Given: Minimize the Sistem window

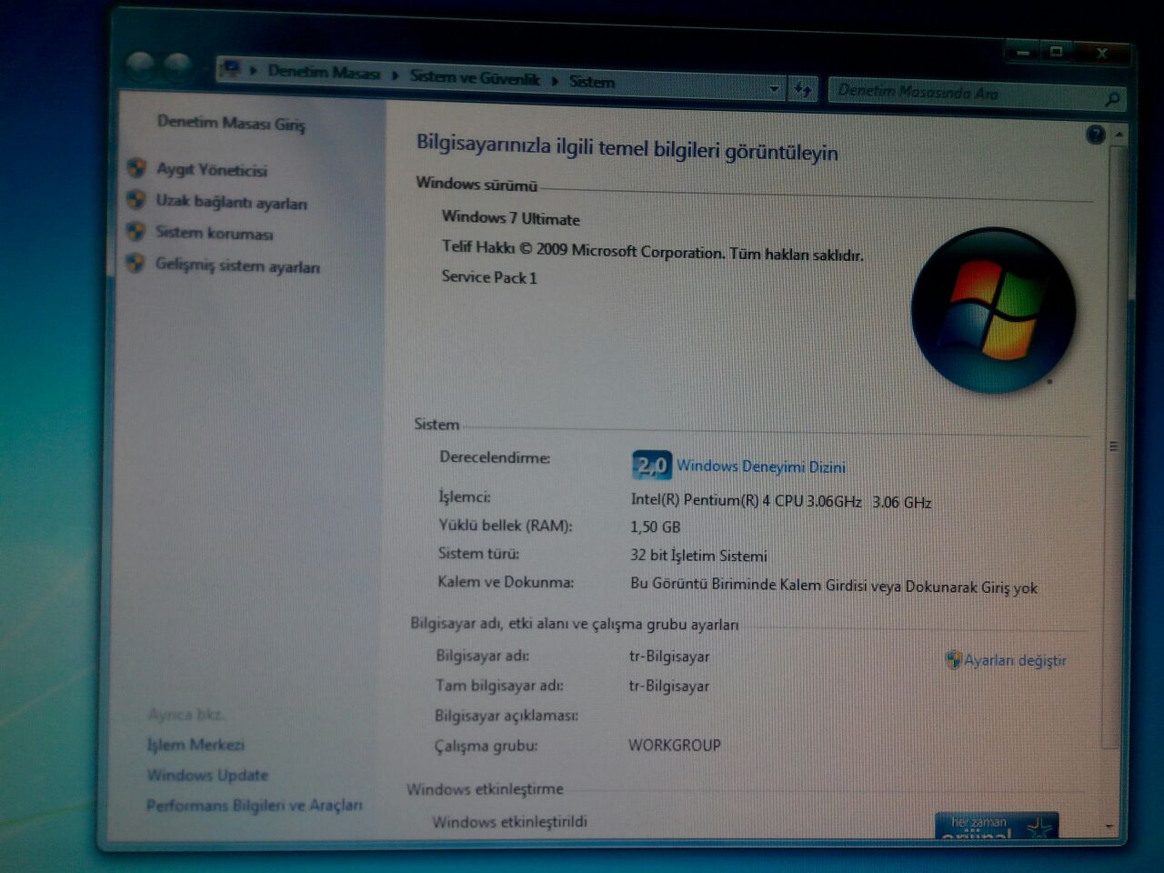Looking at the screenshot, I should pyautogui.click(x=1022, y=53).
